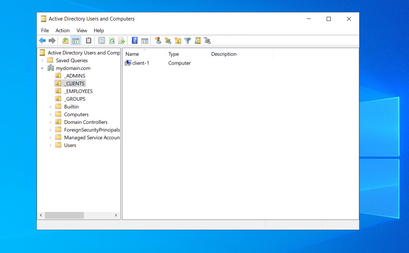Select the Computers tree item
The height and width of the screenshot is (253, 409).
tap(76, 115)
